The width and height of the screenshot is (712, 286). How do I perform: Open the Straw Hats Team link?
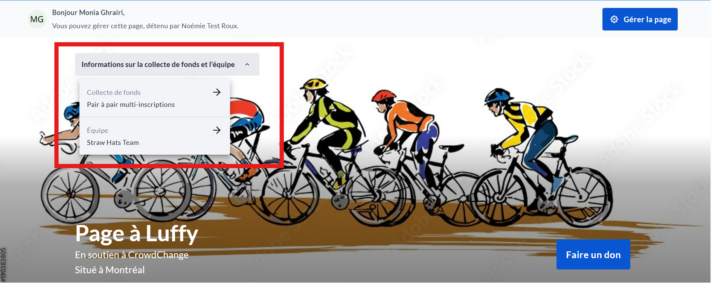pyautogui.click(x=113, y=143)
